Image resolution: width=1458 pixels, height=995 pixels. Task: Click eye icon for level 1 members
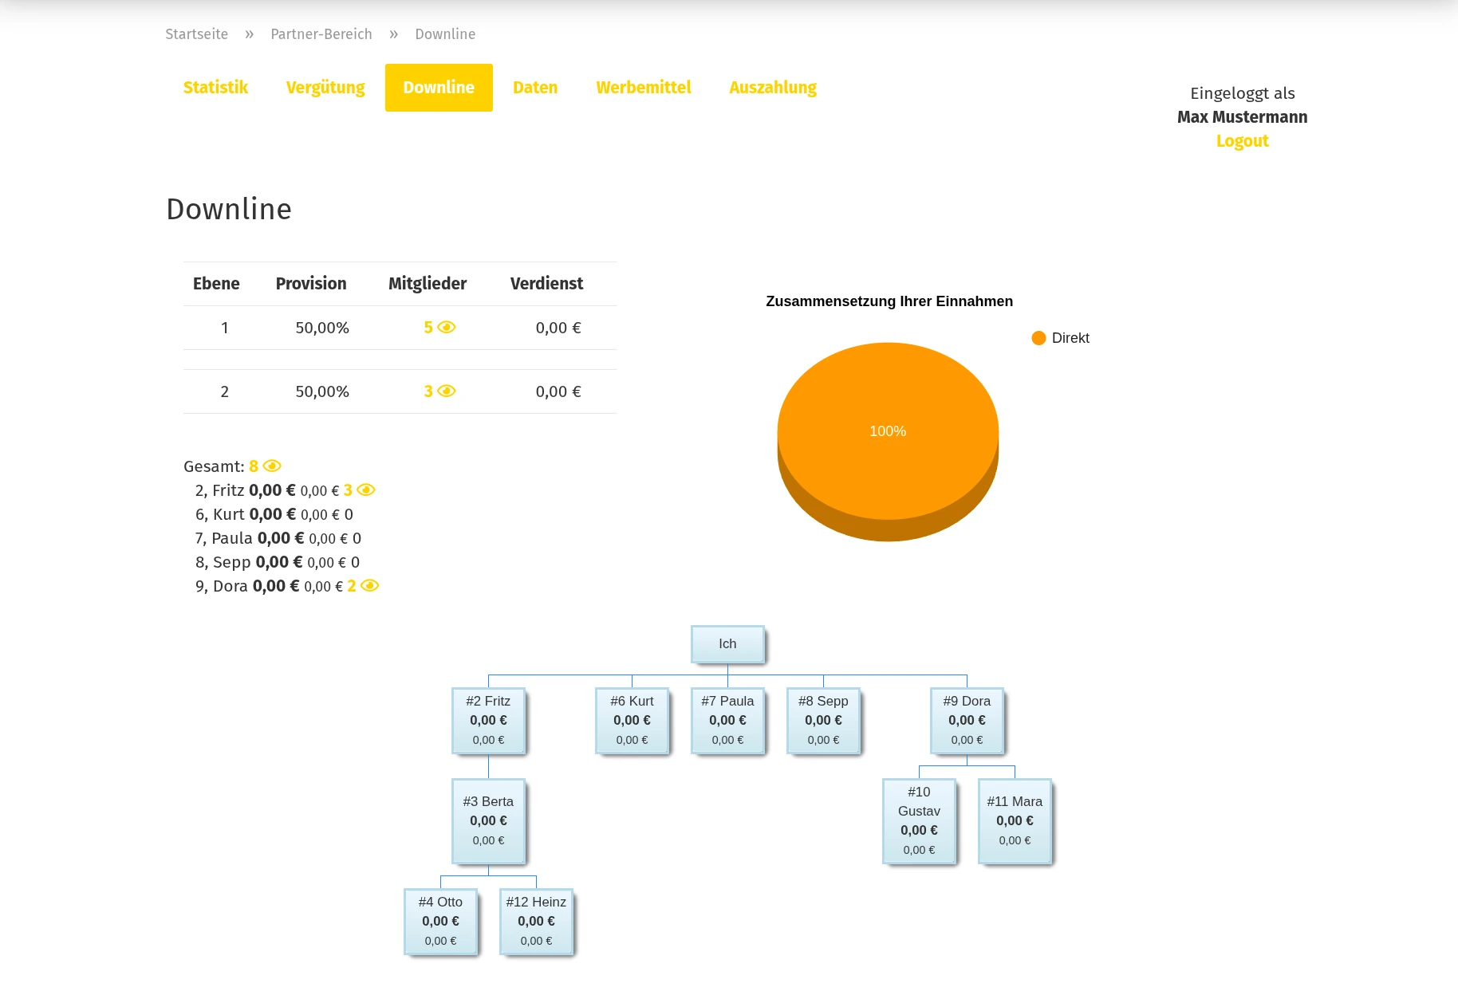447,328
